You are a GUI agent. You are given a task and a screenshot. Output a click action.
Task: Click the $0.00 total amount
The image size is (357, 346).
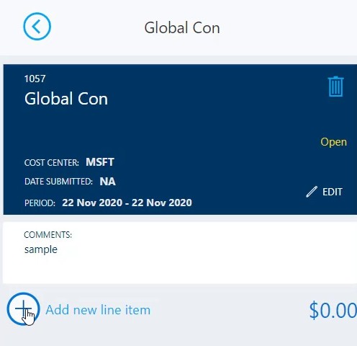coord(333,311)
